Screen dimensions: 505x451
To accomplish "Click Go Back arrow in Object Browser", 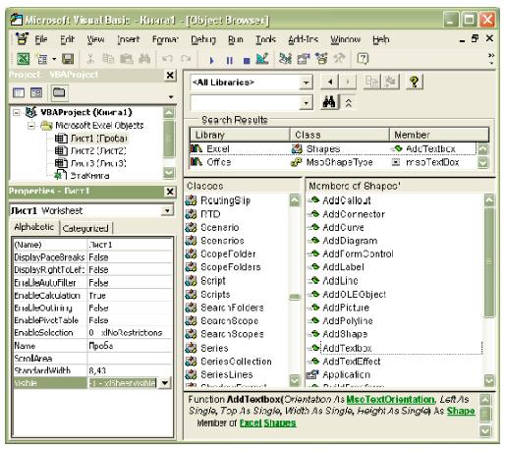I will coord(330,82).
